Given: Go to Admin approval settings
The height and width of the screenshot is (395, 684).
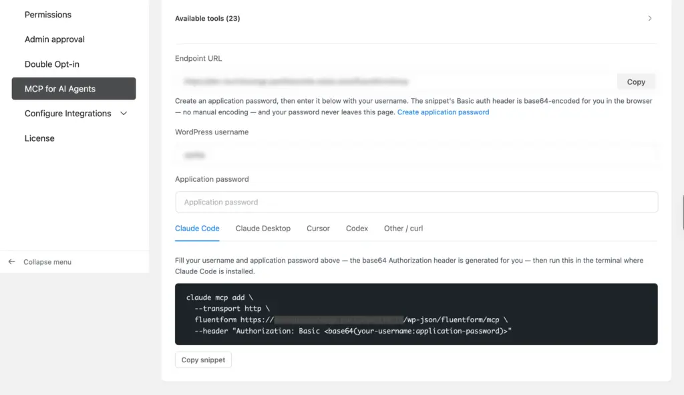Looking at the screenshot, I should [55, 39].
